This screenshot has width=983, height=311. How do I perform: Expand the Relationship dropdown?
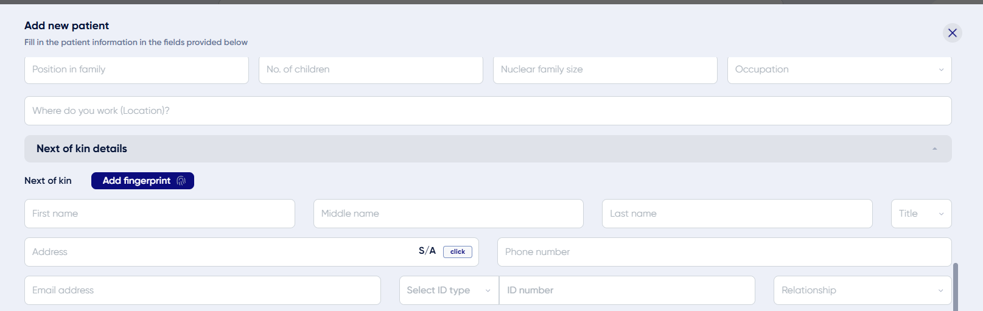click(x=862, y=290)
